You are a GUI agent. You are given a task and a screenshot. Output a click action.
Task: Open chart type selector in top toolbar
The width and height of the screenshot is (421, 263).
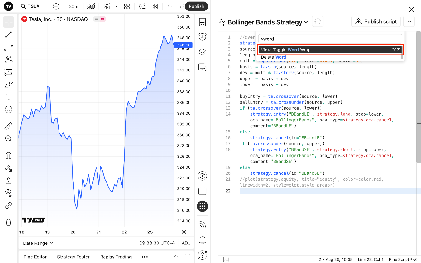tap(91, 6)
